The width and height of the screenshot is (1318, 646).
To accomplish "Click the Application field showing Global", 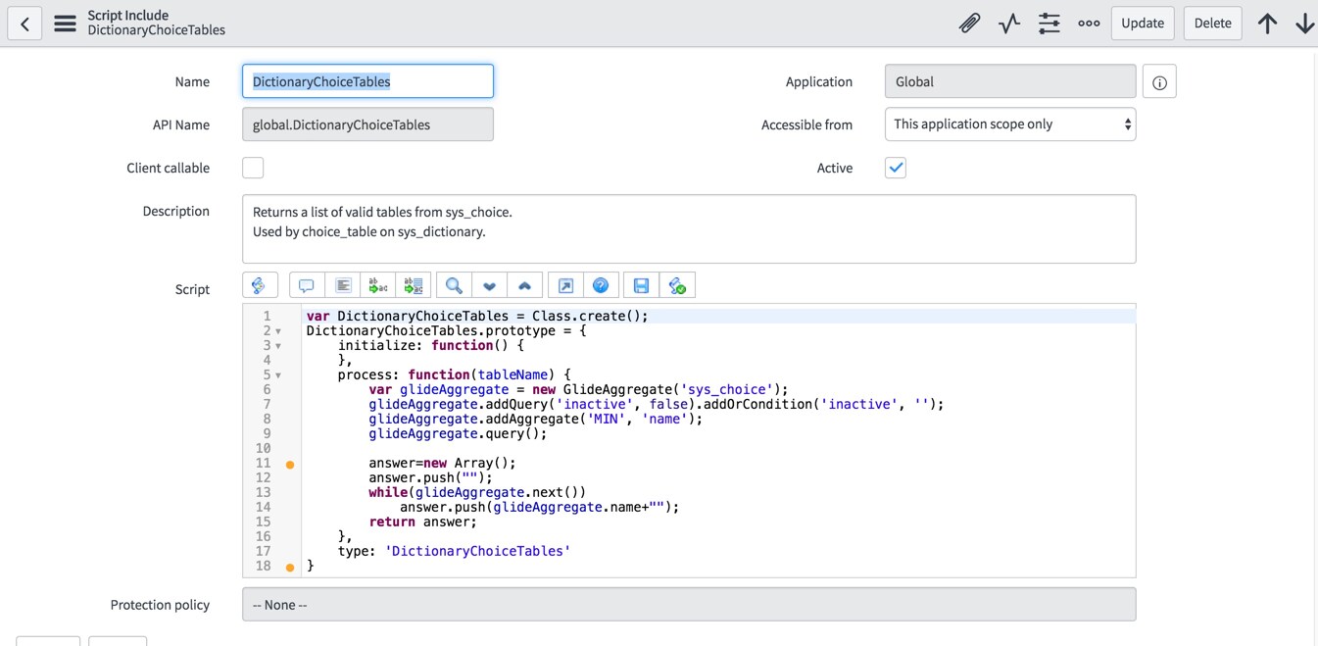I will (1010, 81).
